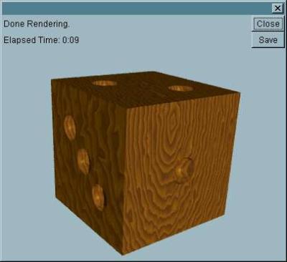Click the "Elapsed Time: 0:09" label
The height and width of the screenshot is (262, 287).
pos(41,40)
